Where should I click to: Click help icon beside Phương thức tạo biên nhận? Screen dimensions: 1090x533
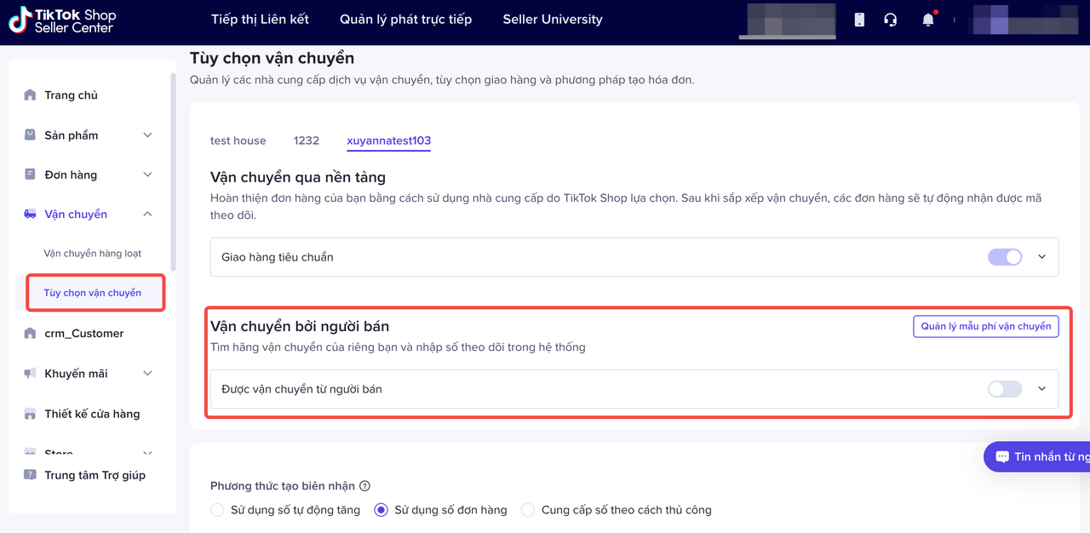pyautogui.click(x=364, y=486)
